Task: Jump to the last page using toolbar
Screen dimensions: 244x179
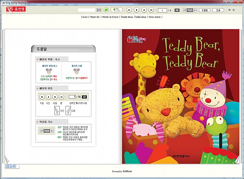Action: (x=151, y=9)
